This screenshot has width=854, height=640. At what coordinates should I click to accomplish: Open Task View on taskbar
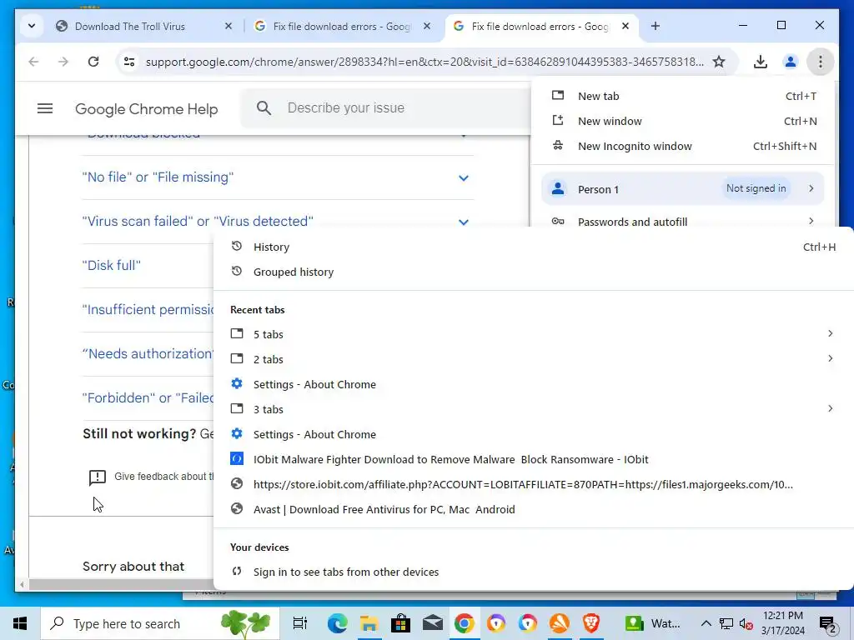(299, 623)
